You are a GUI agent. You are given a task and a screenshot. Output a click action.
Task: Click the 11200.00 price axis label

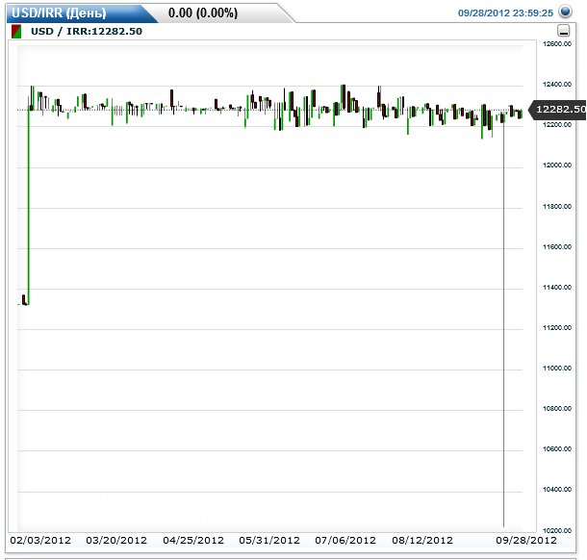557,327
